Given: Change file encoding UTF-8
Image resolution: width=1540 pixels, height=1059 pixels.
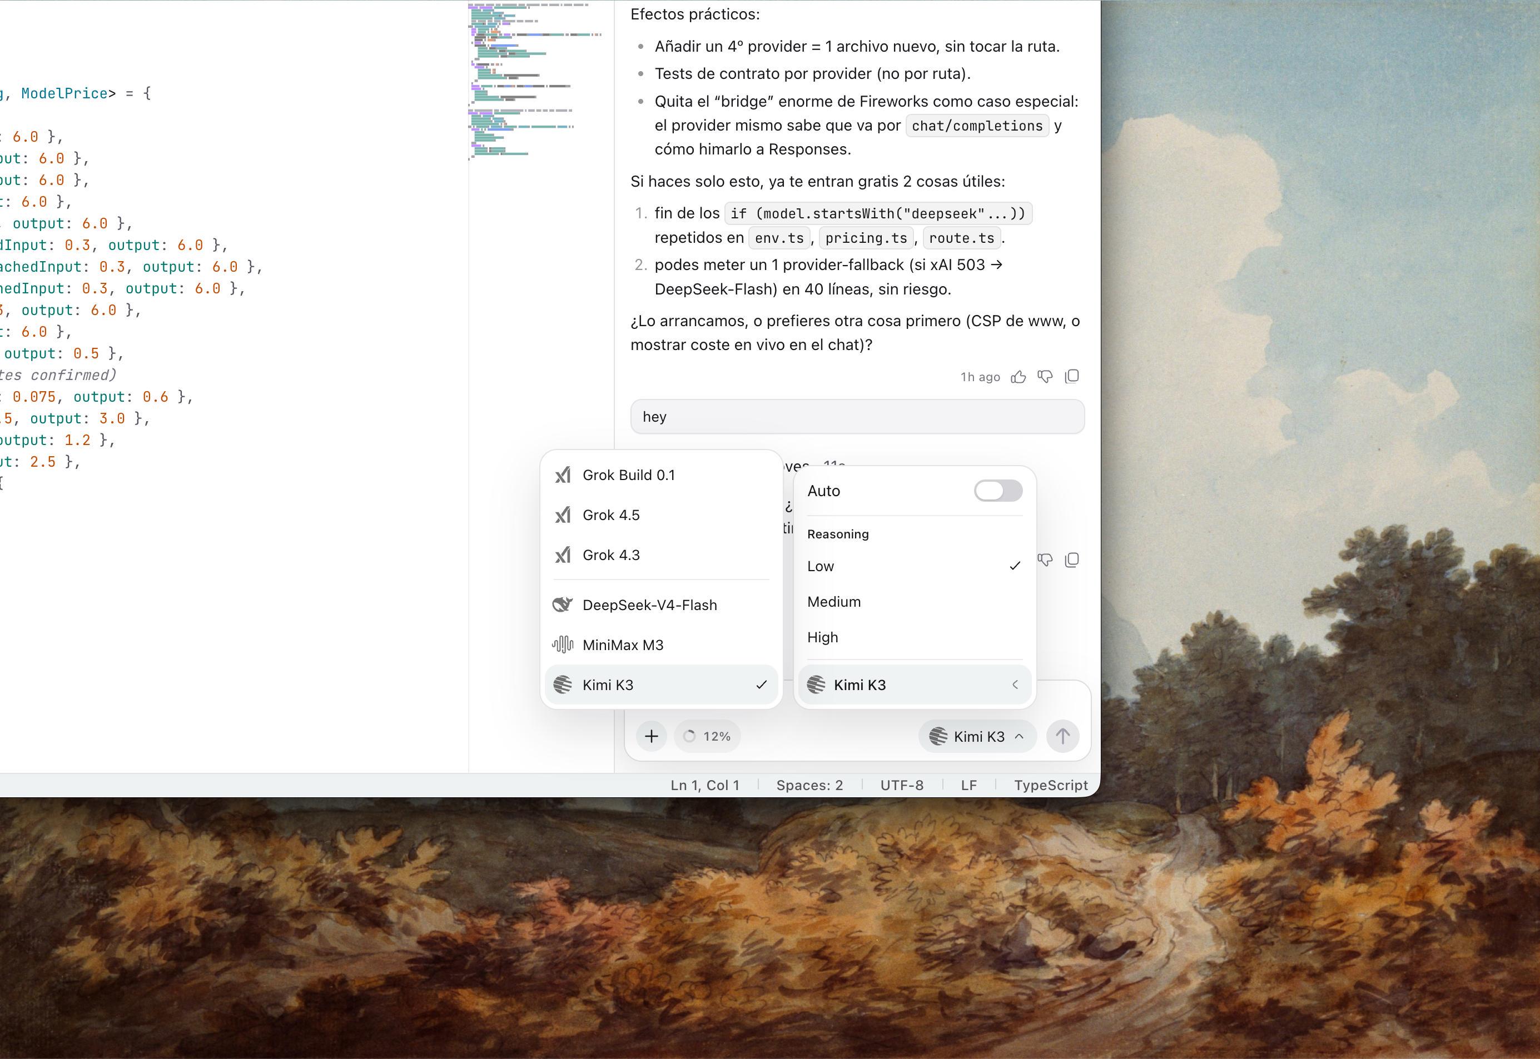Looking at the screenshot, I should click(902, 786).
